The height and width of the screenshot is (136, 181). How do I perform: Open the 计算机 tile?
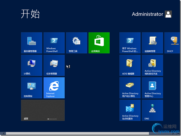click(x=31, y=65)
